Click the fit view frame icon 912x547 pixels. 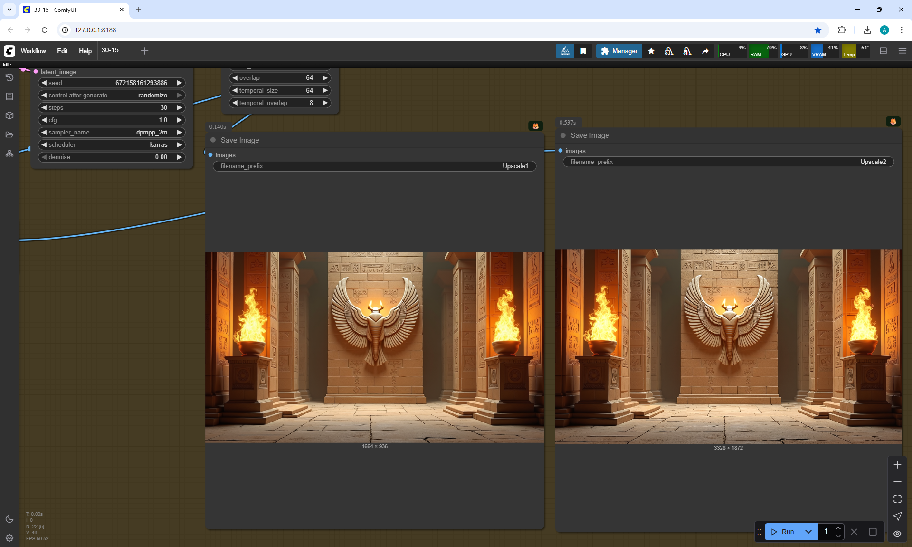(x=897, y=499)
